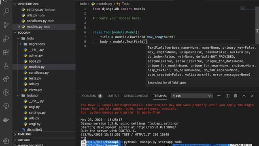Viewport: 259px width, 146px height.
Task: Open the Extensions view
Action: 6,52
